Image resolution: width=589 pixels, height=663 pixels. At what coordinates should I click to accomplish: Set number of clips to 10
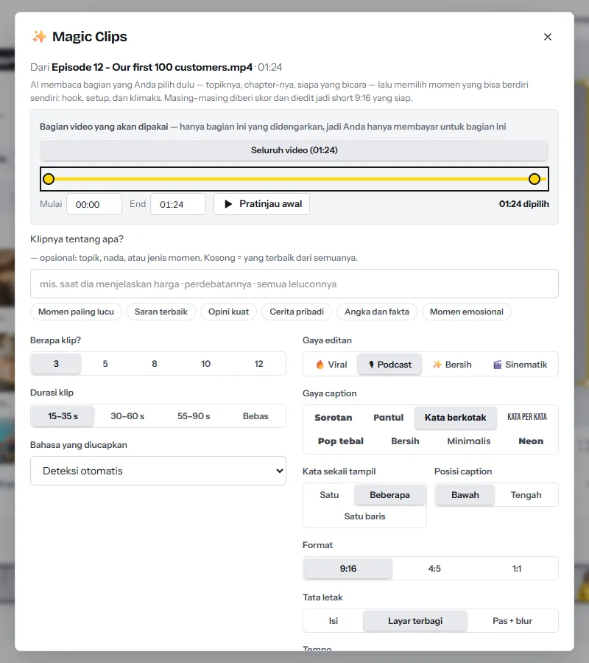205,364
